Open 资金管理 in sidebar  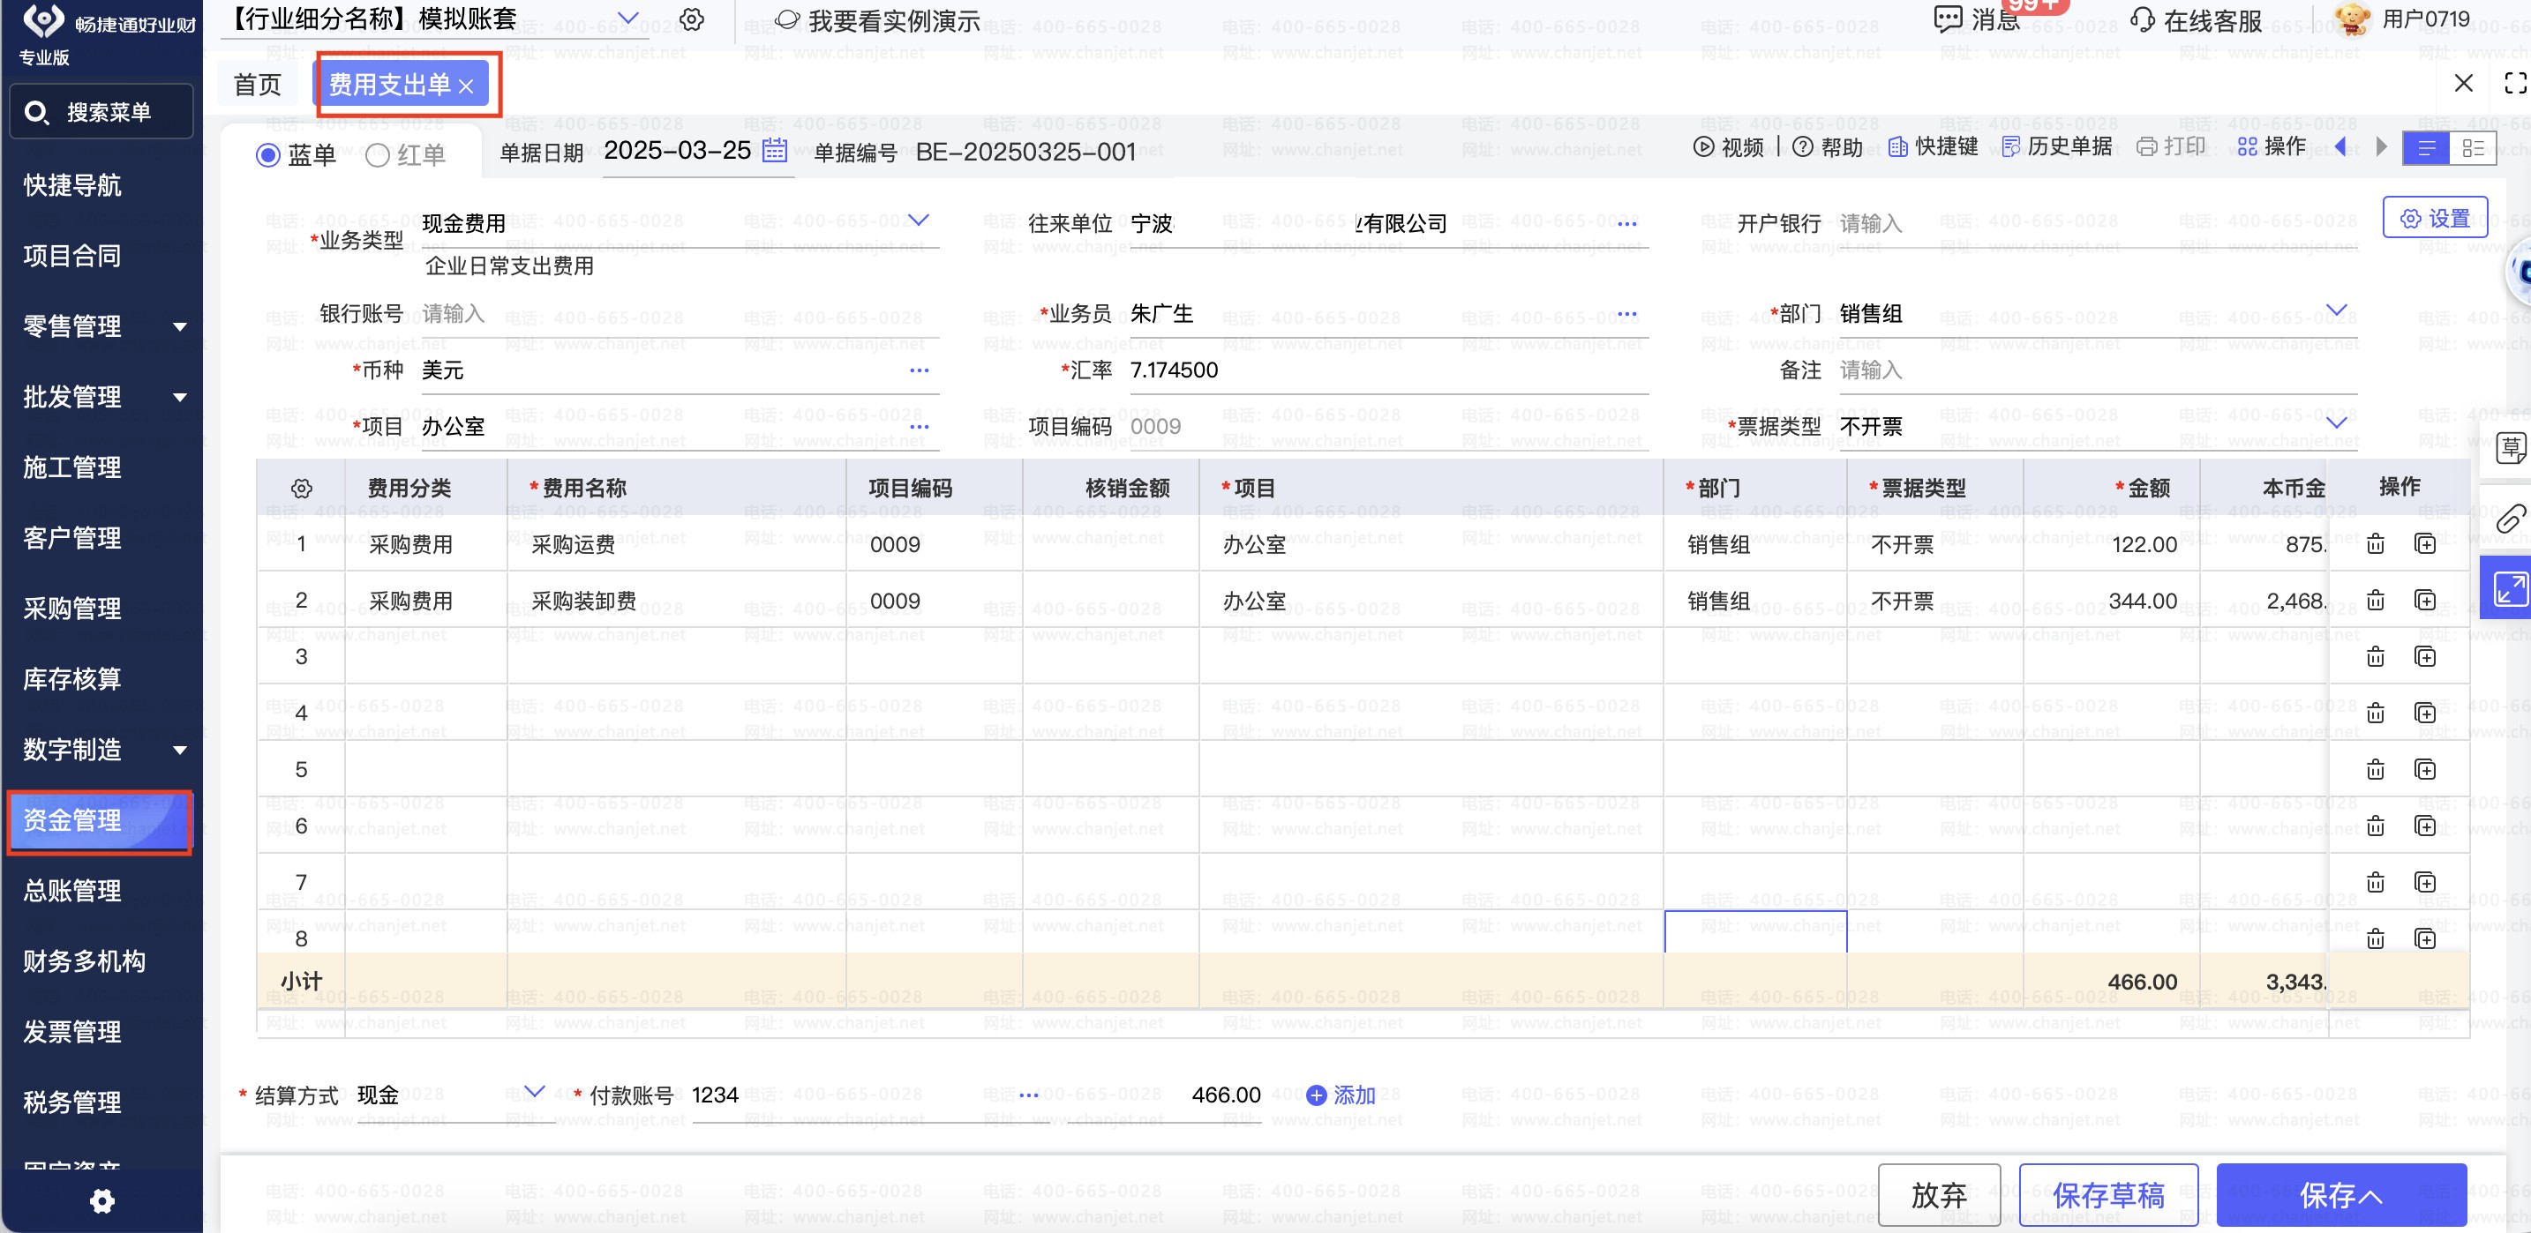click(101, 821)
